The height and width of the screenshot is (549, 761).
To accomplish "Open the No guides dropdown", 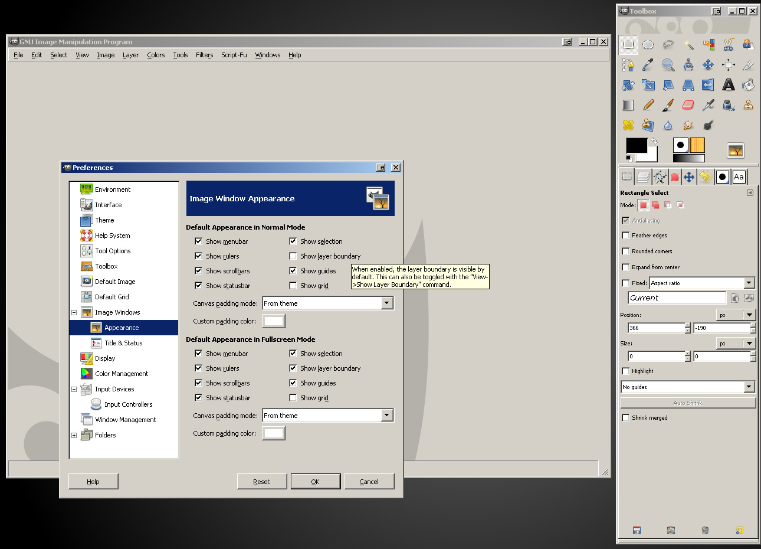I will [x=688, y=387].
